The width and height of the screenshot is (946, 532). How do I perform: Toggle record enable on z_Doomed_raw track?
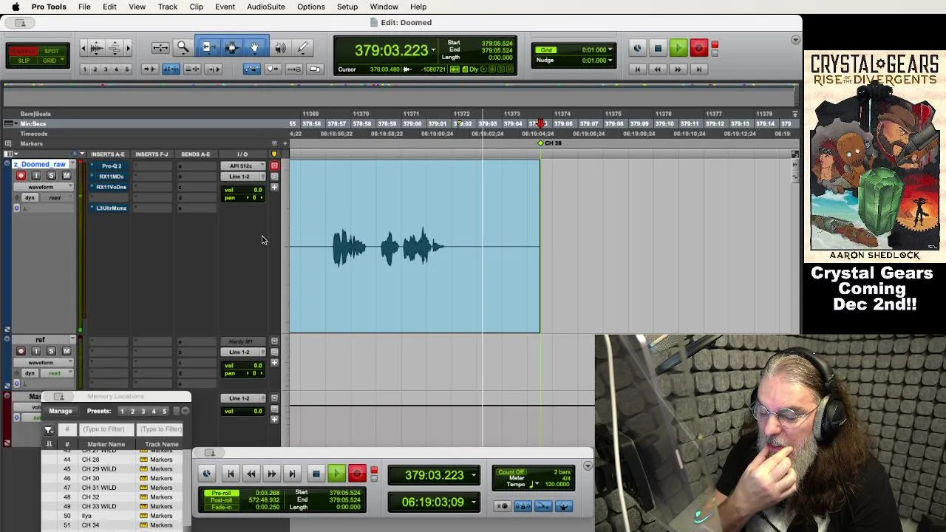click(21, 176)
